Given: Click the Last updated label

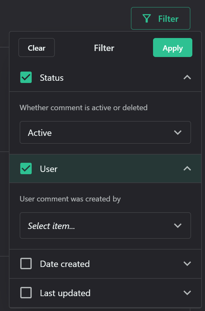Looking at the screenshot, I should coord(65,293).
